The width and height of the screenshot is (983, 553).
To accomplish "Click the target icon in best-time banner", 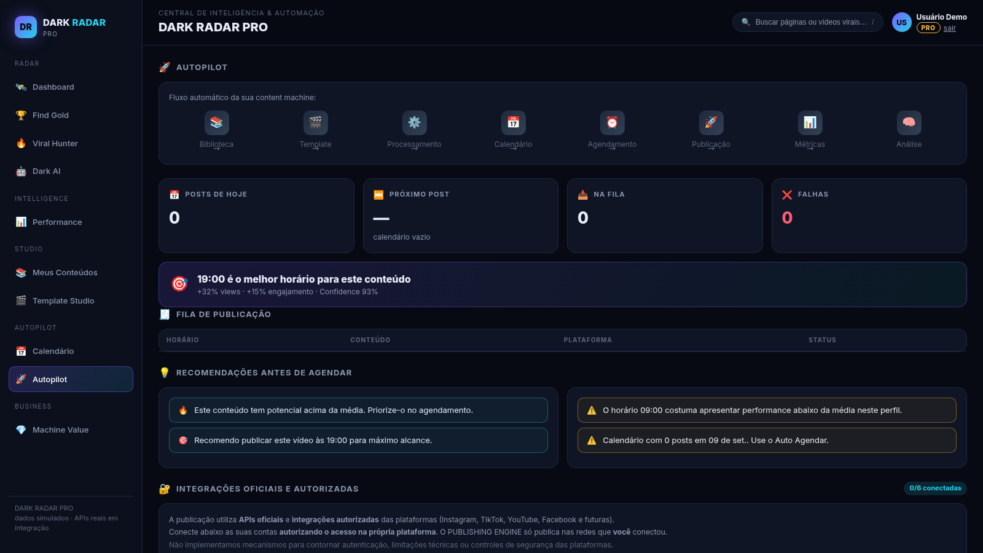I will pos(179,284).
